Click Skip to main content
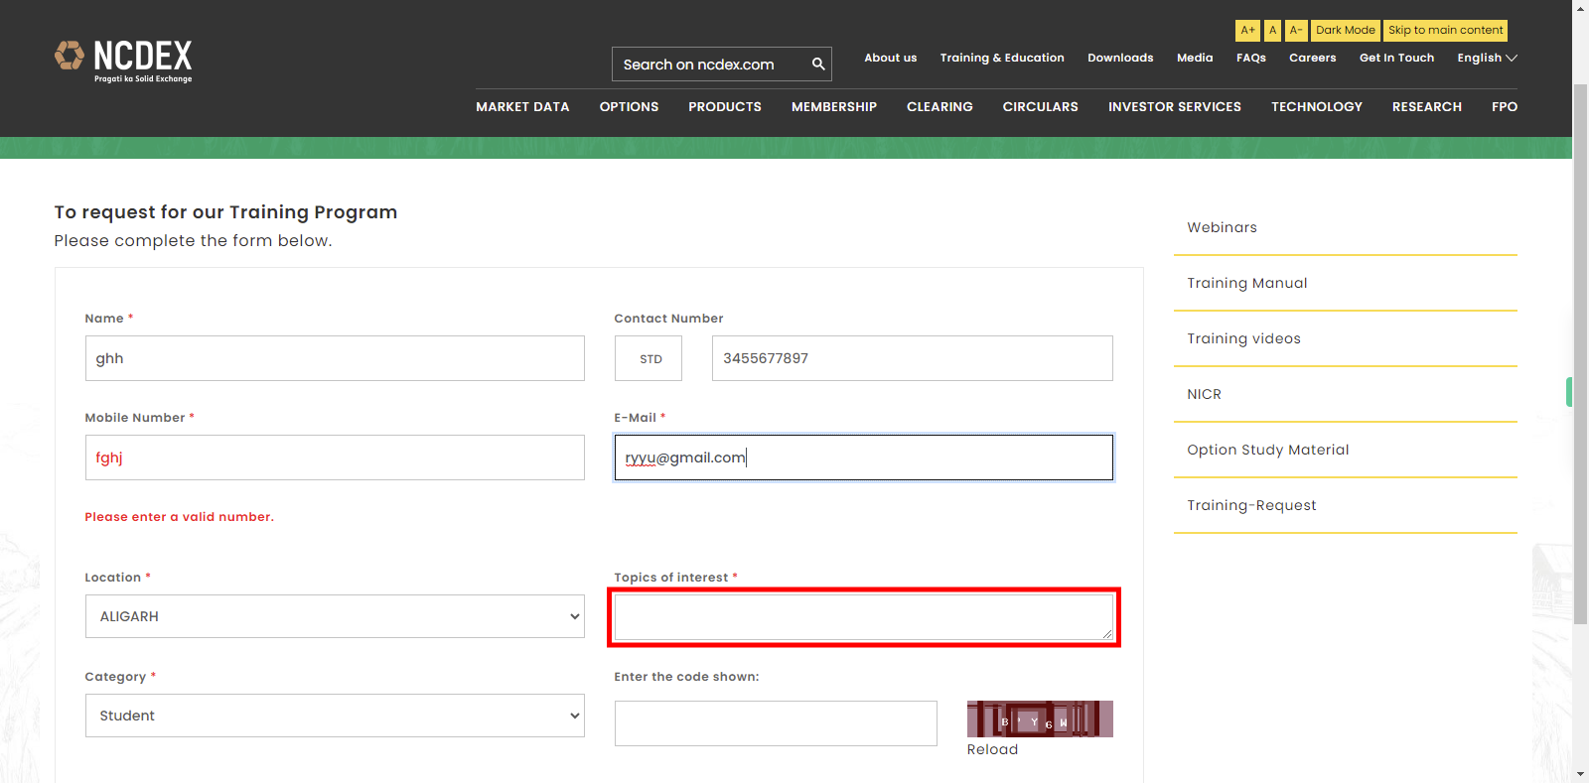1589x783 pixels. click(1446, 31)
